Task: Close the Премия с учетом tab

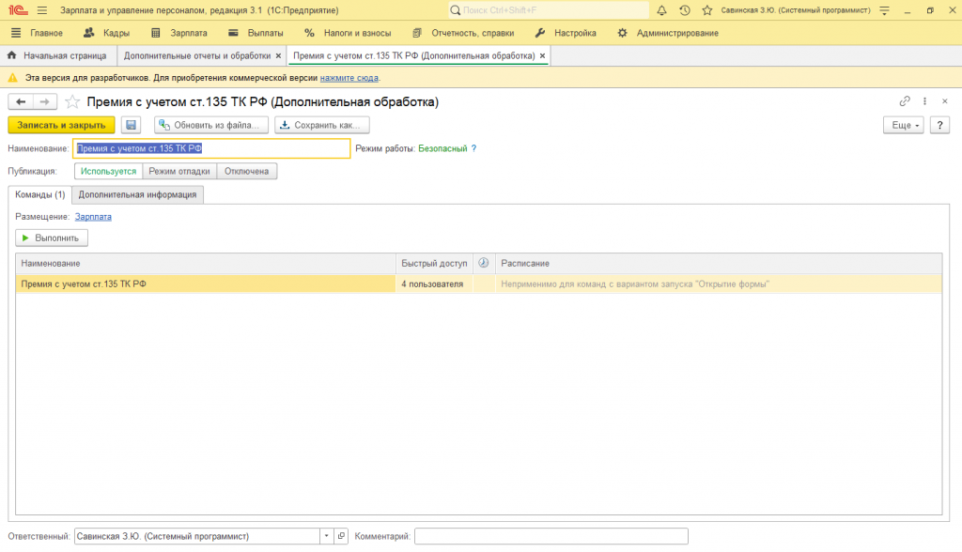Action: [x=542, y=55]
